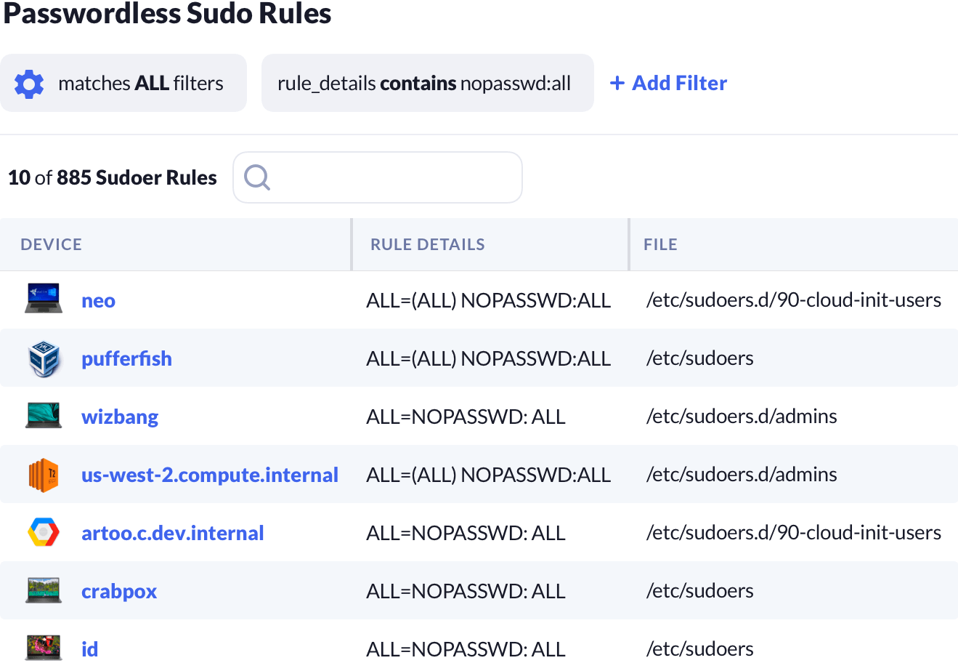Viewport: 958px width, 671px height.
Task: Click the laptop icon next to neo
Action: (x=44, y=299)
